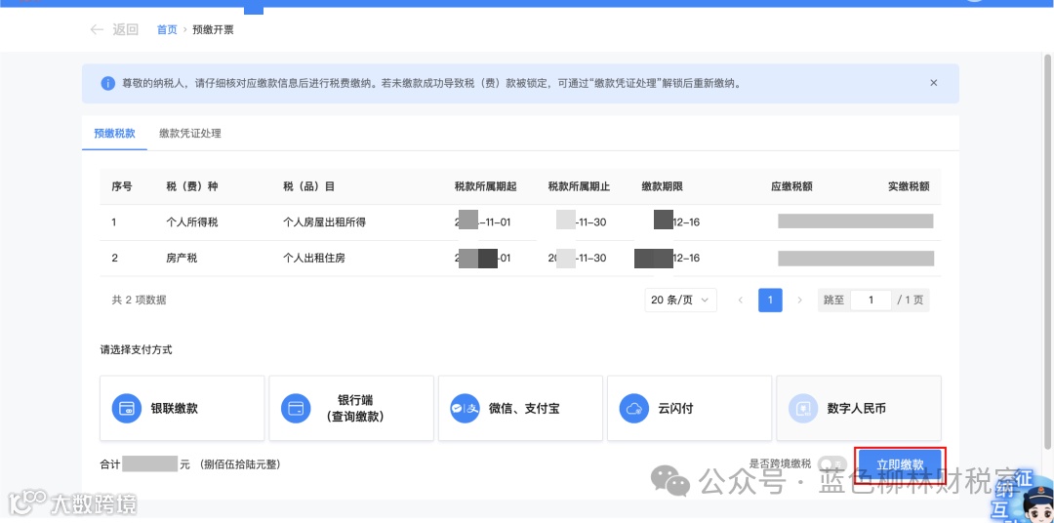Click the next page arrow
The image size is (1054, 523).
[800, 300]
